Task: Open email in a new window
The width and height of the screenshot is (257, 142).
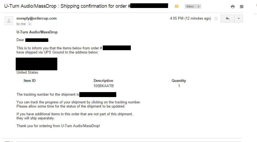Action: (x=242, y=7)
